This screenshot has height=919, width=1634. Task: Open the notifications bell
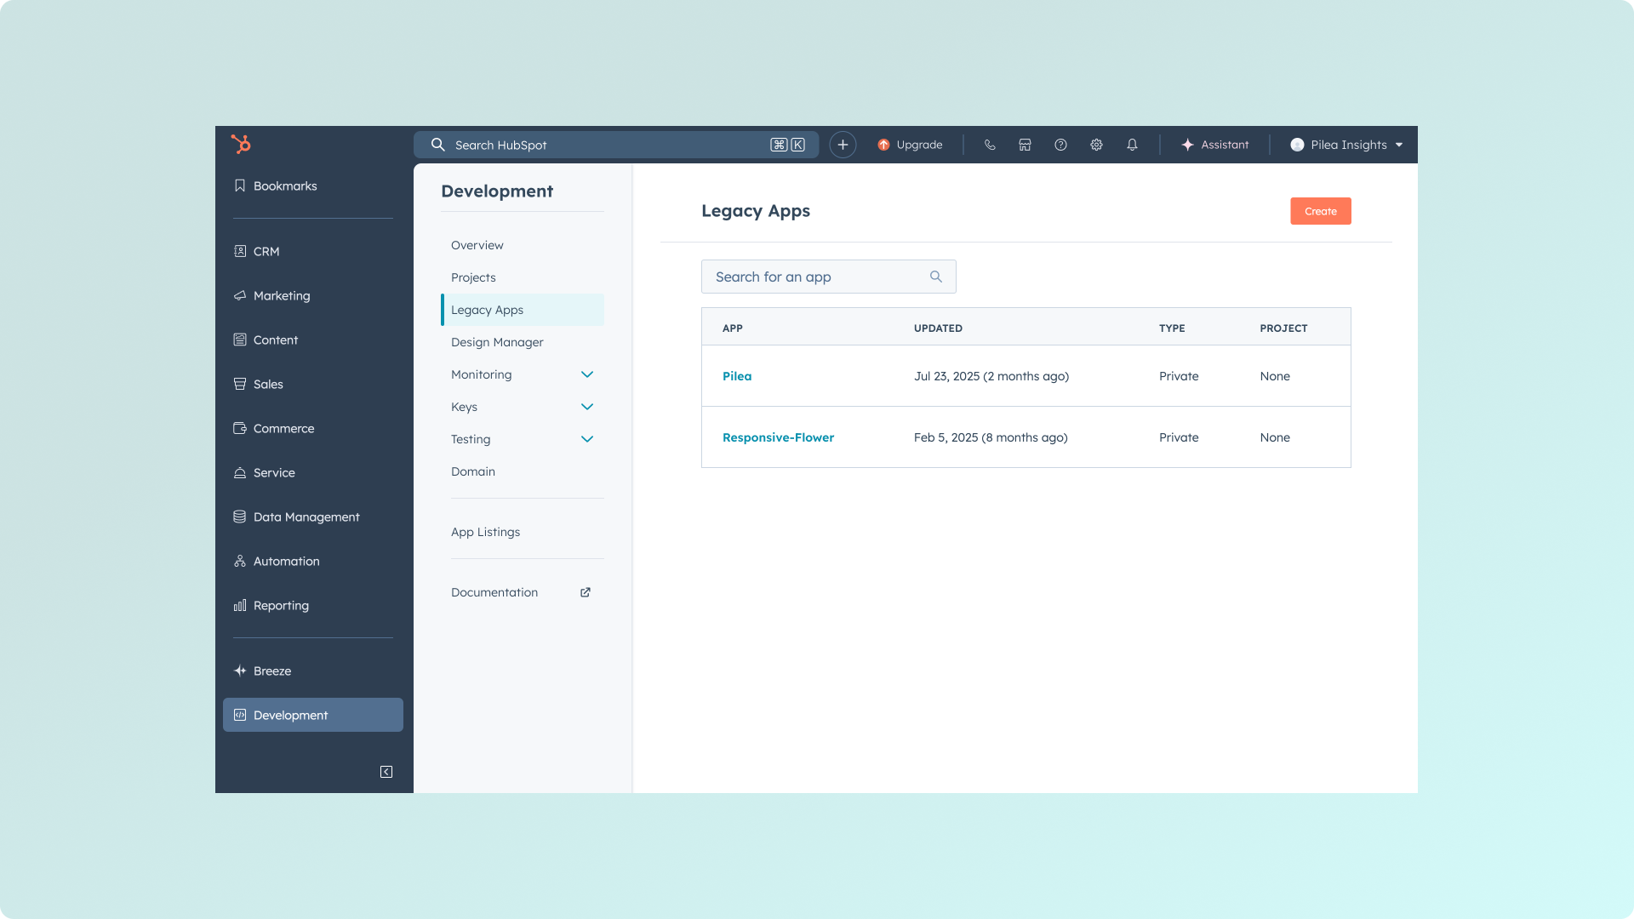tap(1132, 145)
